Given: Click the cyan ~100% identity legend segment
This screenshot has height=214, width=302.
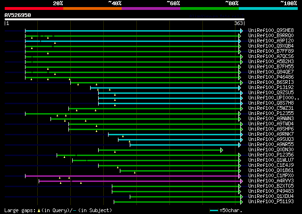Looking at the screenshot, I should (x=268, y=8).
